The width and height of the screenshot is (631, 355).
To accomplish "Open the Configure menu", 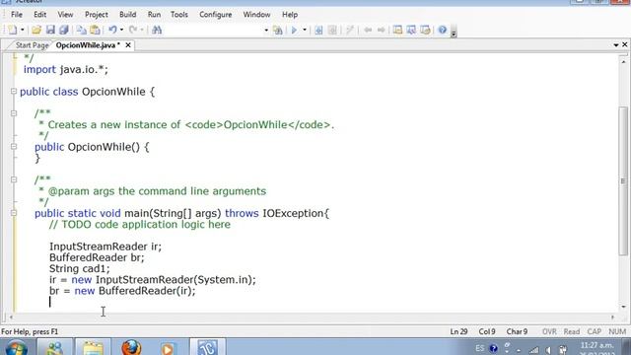I will 215,15.
